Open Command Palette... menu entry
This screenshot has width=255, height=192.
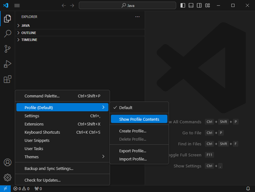point(62,96)
